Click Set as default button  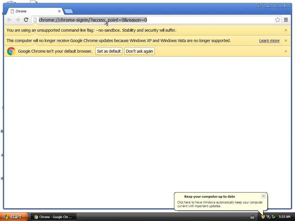tap(109, 51)
